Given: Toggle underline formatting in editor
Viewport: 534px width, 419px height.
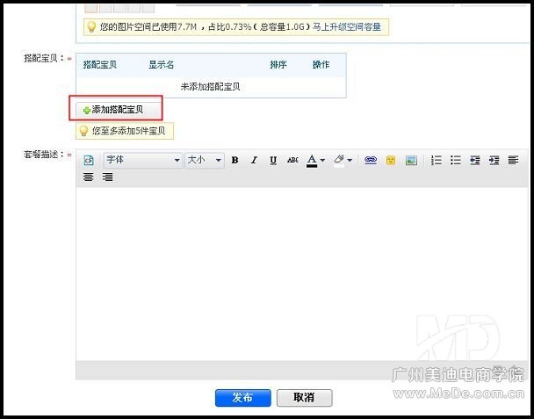Looking at the screenshot, I should tap(273, 160).
